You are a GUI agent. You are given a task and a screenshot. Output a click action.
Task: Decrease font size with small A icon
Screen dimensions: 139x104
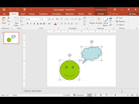pyautogui.click(x=53, y=19)
